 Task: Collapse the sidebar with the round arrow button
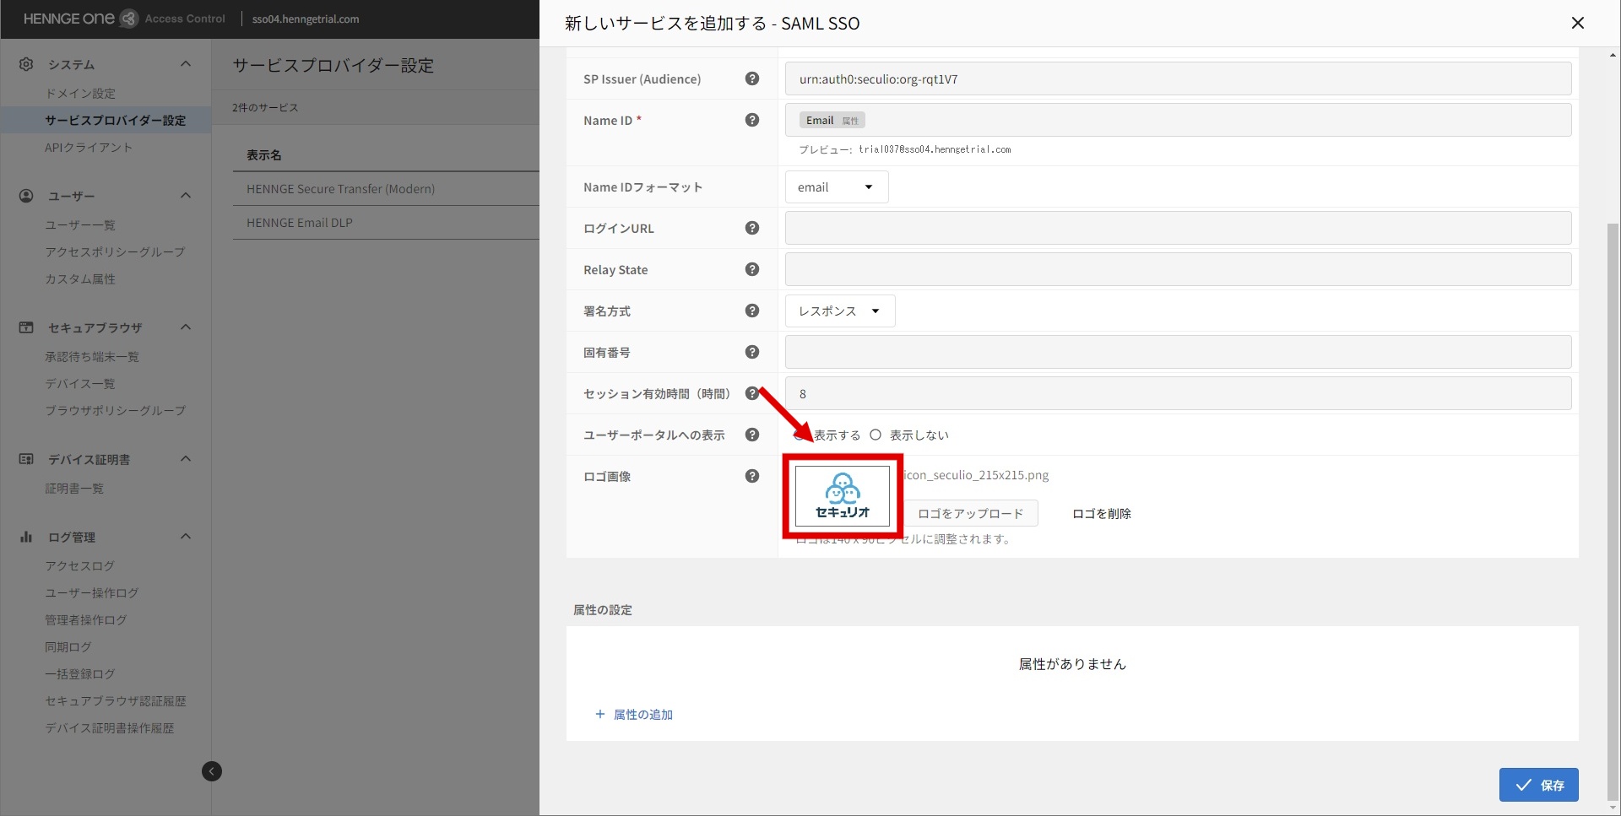pyautogui.click(x=212, y=771)
